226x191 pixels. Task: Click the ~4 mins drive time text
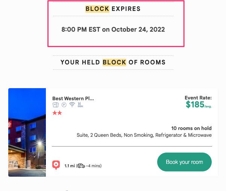coord(94,166)
